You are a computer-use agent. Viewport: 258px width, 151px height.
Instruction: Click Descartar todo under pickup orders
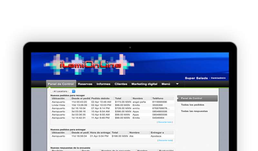coord(165,122)
